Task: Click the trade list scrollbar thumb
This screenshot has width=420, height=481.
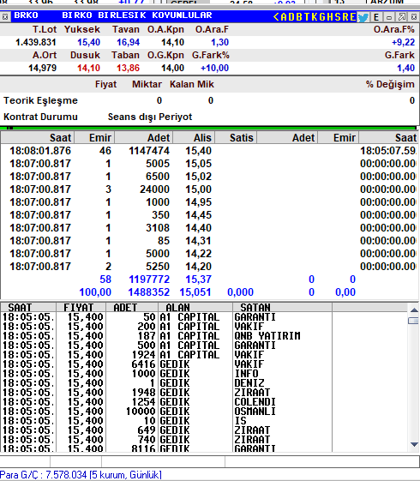Action: [x=414, y=321]
